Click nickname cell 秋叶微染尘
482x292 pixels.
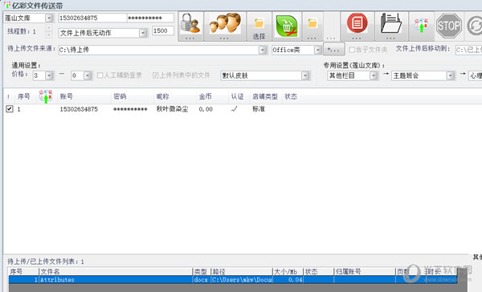(172, 109)
